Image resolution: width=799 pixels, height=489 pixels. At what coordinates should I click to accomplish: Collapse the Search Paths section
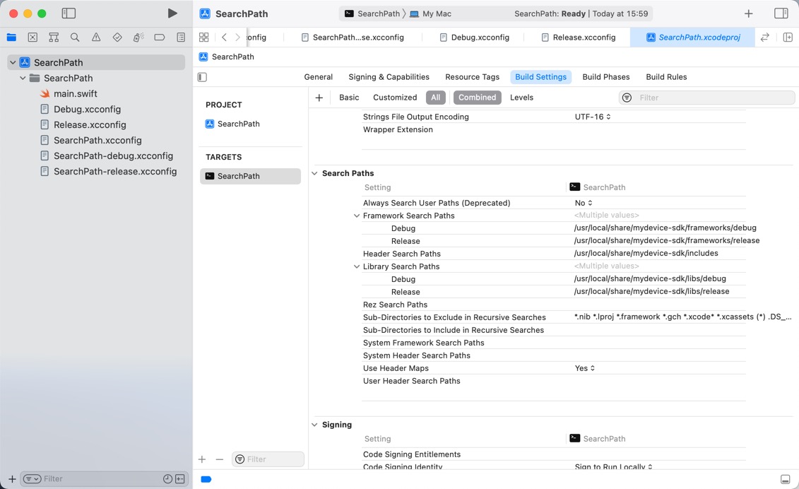[314, 173]
